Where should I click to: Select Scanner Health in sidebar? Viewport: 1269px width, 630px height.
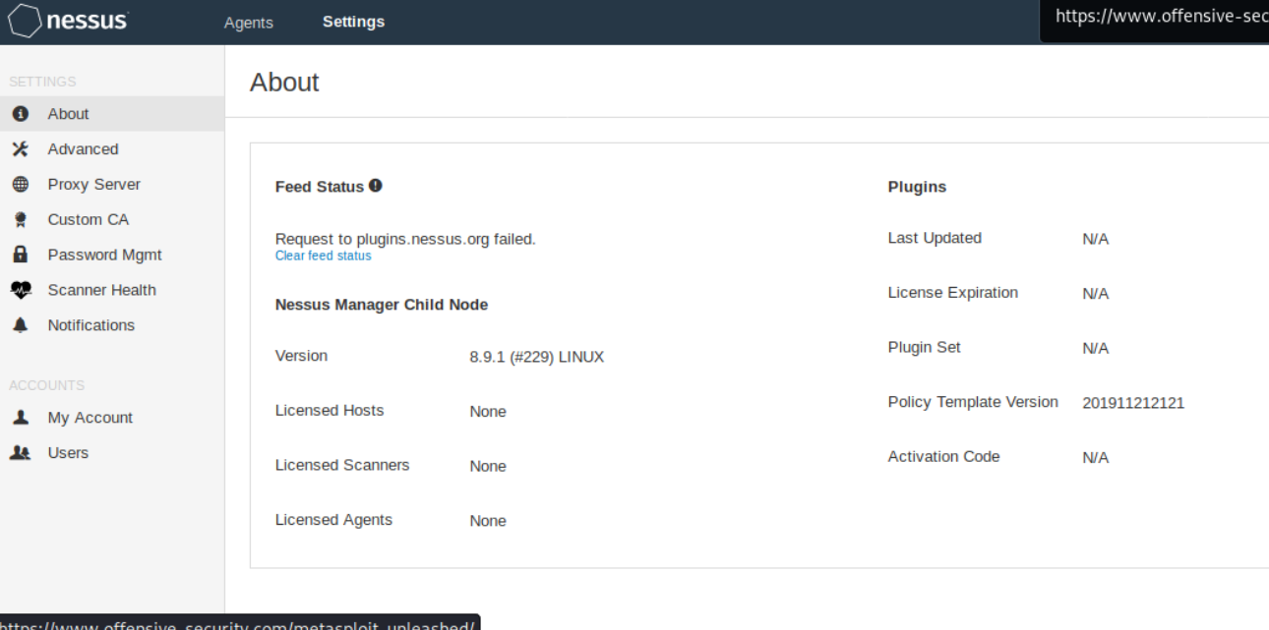pos(101,290)
